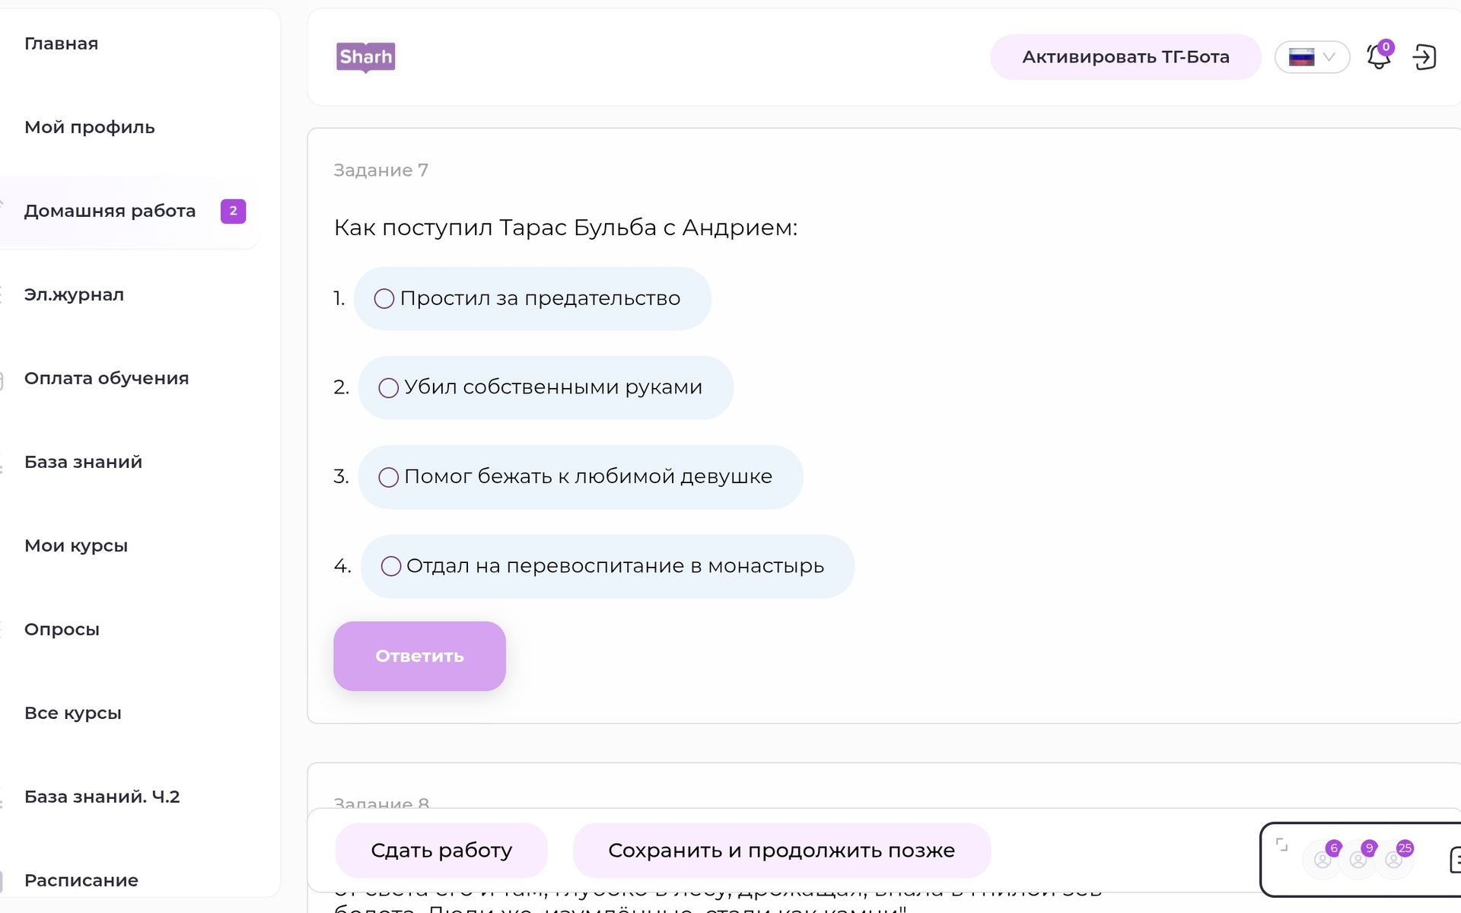Open Мои курсы in the sidebar

click(x=76, y=546)
